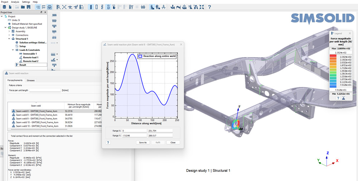The height and width of the screenshot is (181, 358).
Task: Click the Close button in plot dialog
Action: point(173,142)
